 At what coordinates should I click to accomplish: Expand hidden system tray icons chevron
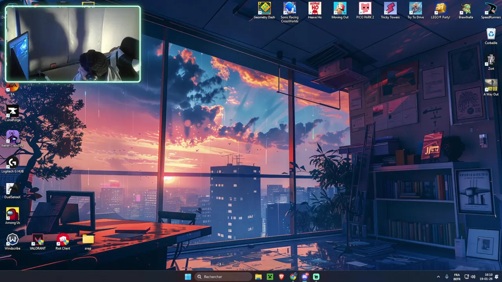click(x=438, y=277)
